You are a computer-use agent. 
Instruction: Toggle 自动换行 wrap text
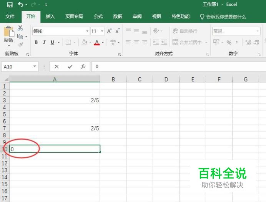pyautogui.click(x=185, y=31)
